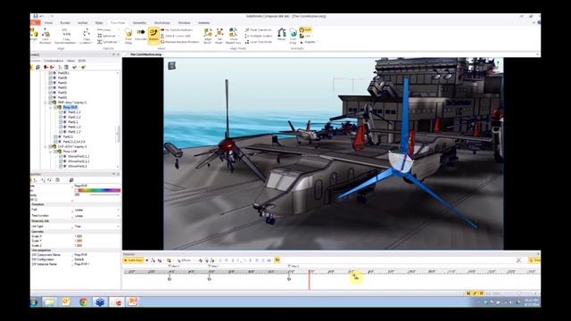This screenshot has width=571, height=321.
Task: Click the Set Pivot ribbon icon
Action: tap(219, 36)
